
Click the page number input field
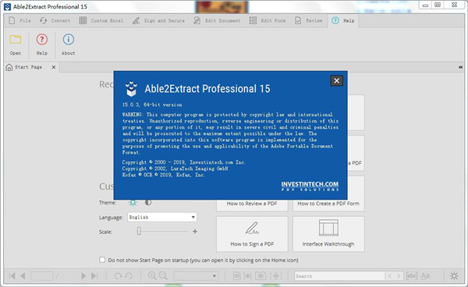[42, 276]
